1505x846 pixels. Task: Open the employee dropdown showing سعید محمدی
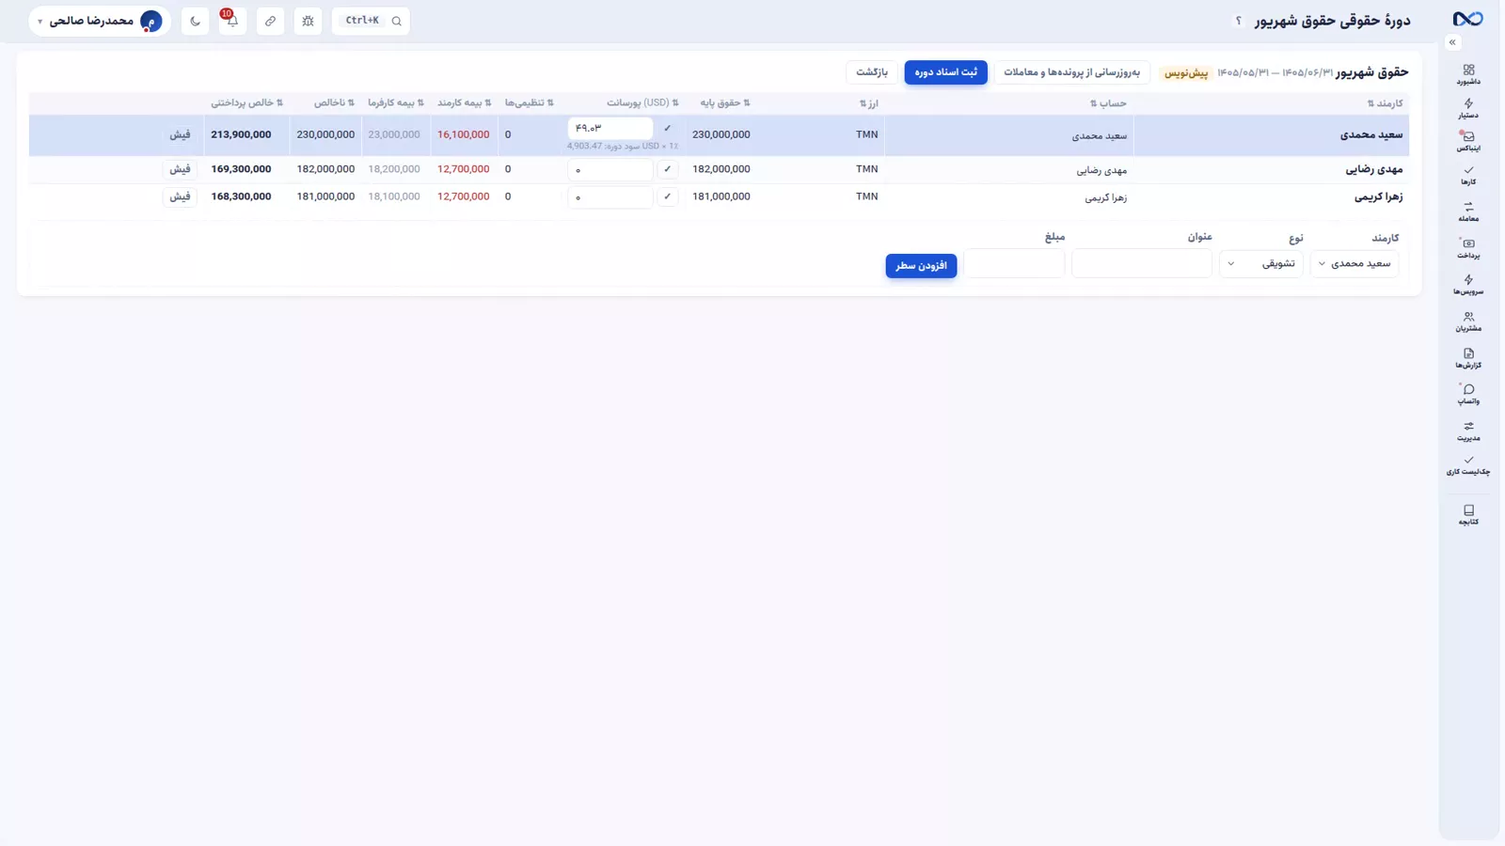pos(1354,264)
